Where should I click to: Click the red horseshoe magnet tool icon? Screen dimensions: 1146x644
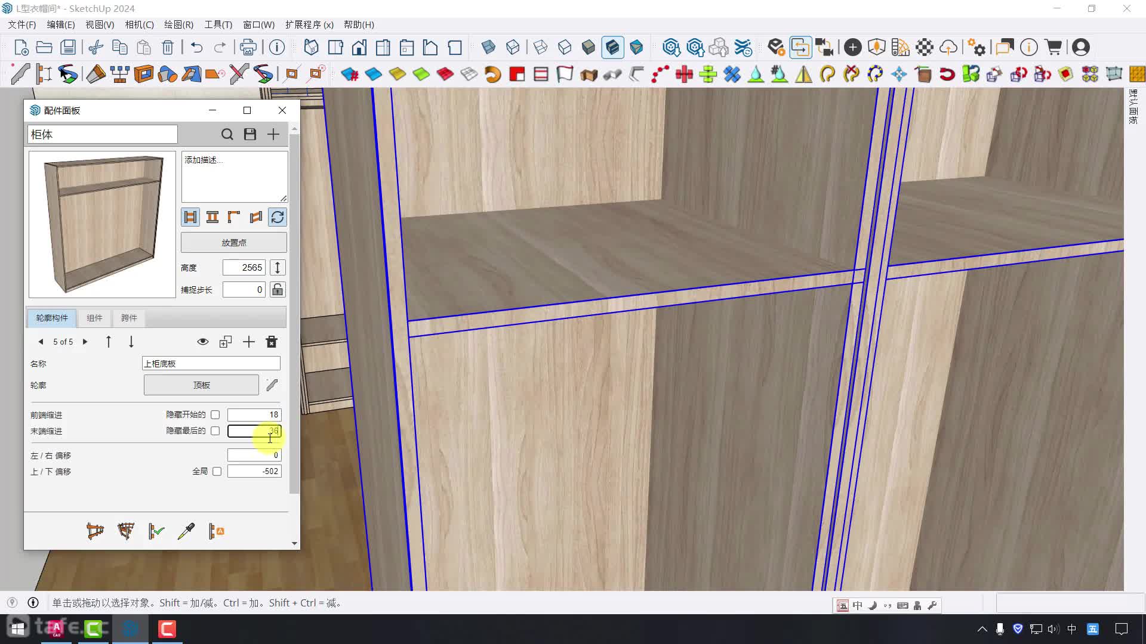tap(947, 74)
